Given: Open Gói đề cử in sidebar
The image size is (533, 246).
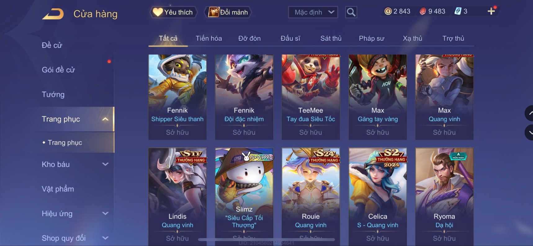Looking at the screenshot, I should pos(58,70).
